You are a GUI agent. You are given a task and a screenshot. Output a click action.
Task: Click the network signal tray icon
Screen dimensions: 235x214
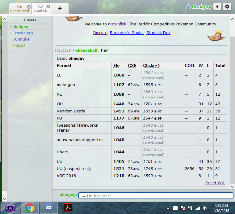click(x=198, y=208)
